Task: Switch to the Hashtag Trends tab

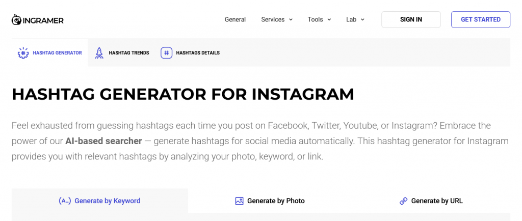Action: [122, 53]
